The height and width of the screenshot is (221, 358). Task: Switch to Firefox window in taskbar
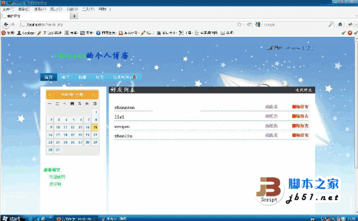pos(76,219)
